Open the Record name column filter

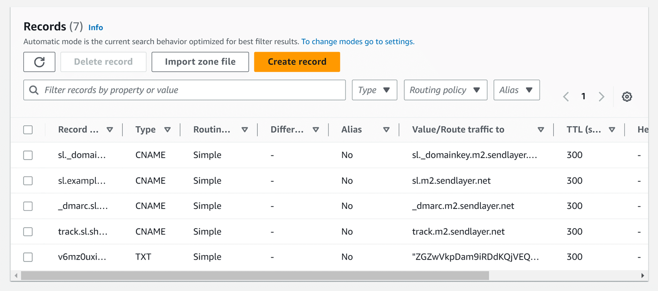[110, 129]
